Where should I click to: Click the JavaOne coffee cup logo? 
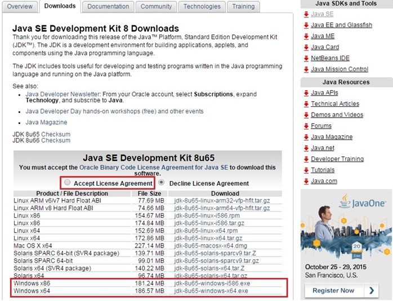(x=345, y=201)
